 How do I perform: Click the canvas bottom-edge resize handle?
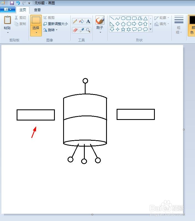pos(92,214)
